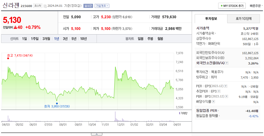This screenshot has width=264, height=136.
Task: Click the 52주최고 7,470 | 3,950 value
Action: pyautogui.click(x=250, y=78)
